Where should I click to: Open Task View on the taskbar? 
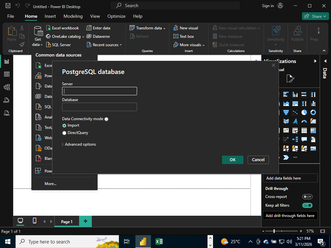coord(127,242)
